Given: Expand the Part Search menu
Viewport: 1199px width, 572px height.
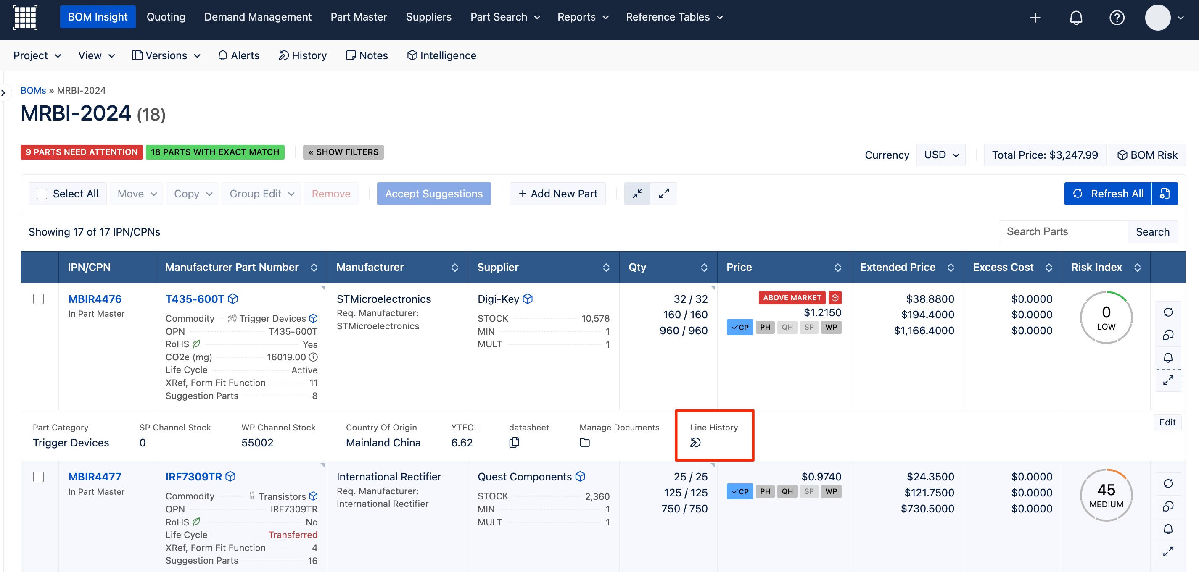Looking at the screenshot, I should pyautogui.click(x=505, y=17).
